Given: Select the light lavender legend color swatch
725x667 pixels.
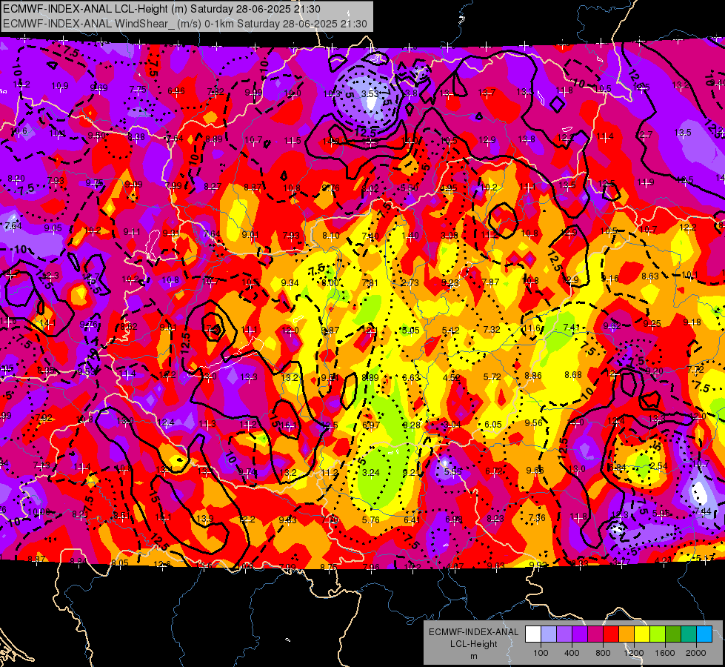Looking at the screenshot, I should tap(549, 634).
